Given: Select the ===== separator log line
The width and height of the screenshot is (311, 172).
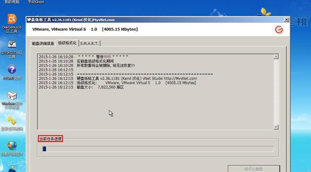Looking at the screenshot, I should 126,74.
